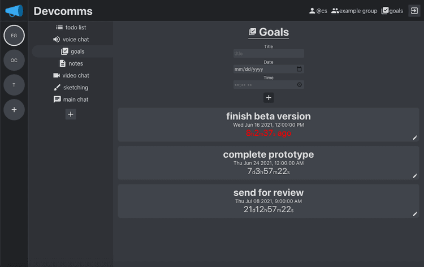
Task: Select the EG group avatar
Action: pos(14,36)
